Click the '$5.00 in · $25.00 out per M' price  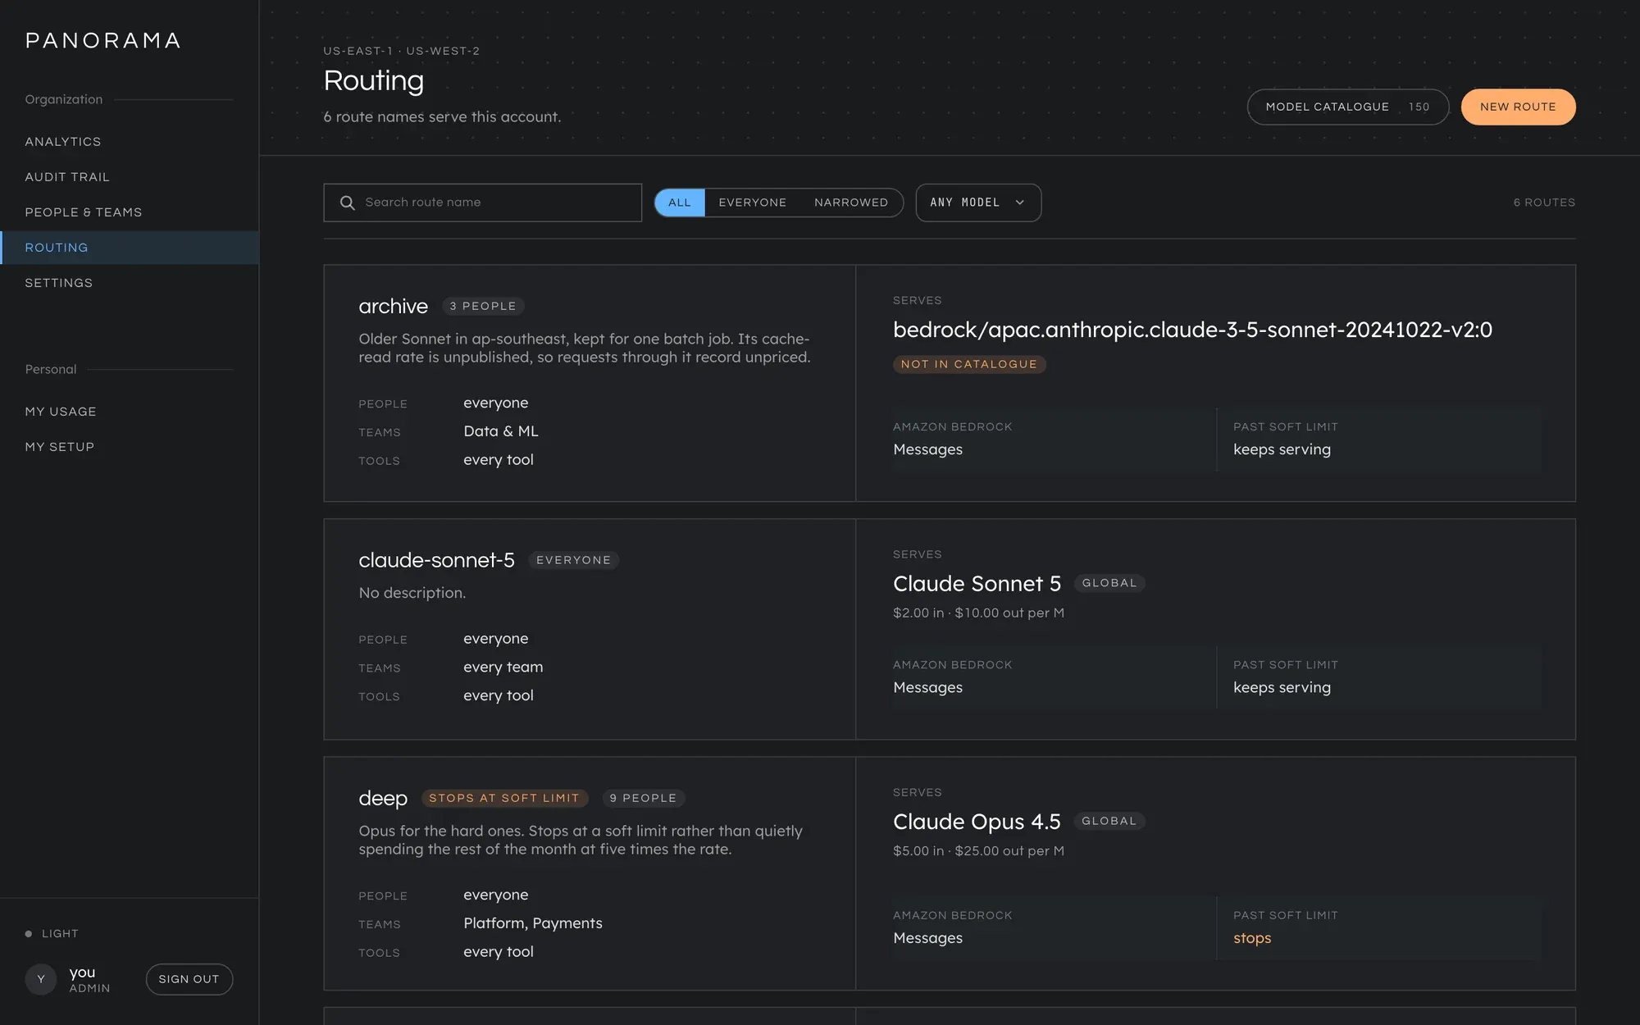[978, 851]
